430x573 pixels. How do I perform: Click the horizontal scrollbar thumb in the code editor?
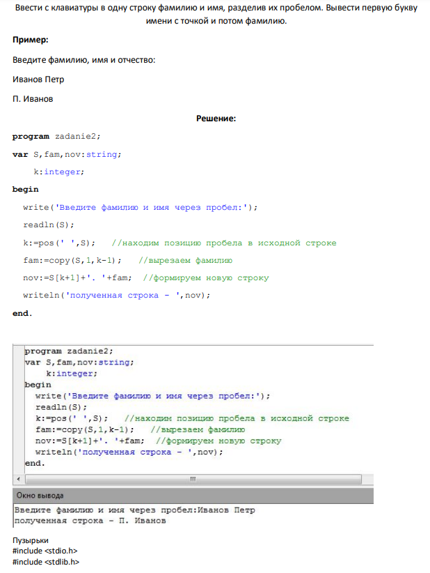click(x=193, y=479)
